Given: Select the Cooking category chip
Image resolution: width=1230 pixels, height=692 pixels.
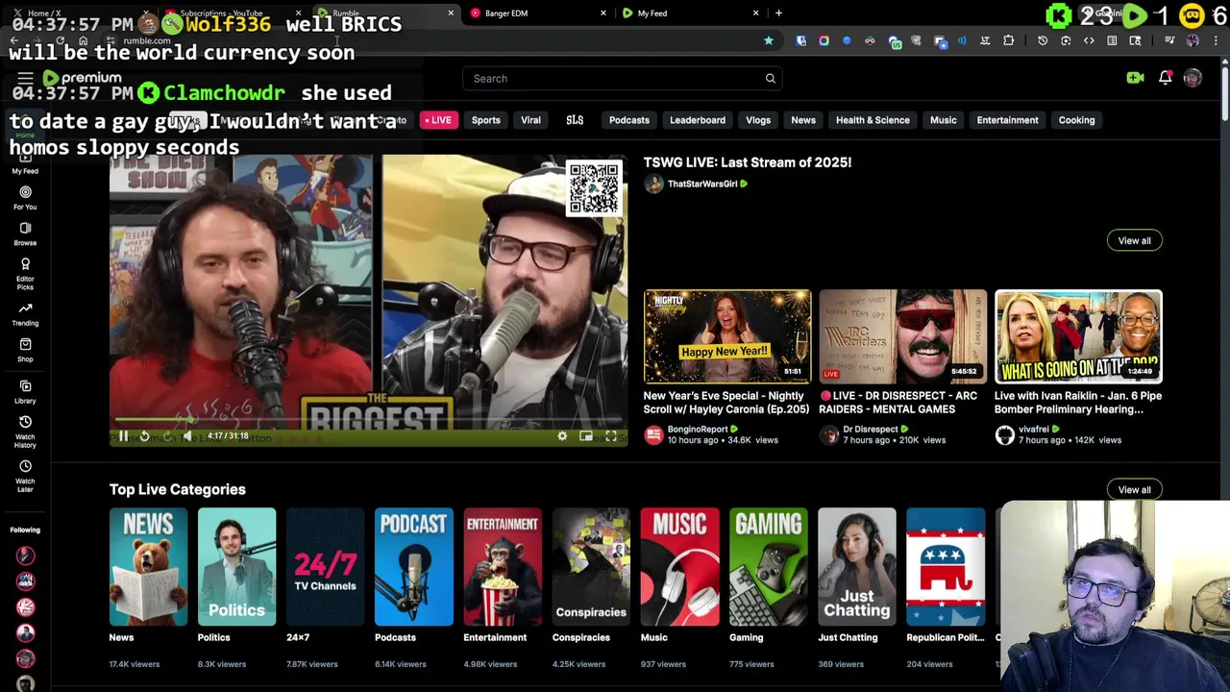Looking at the screenshot, I should tap(1076, 120).
